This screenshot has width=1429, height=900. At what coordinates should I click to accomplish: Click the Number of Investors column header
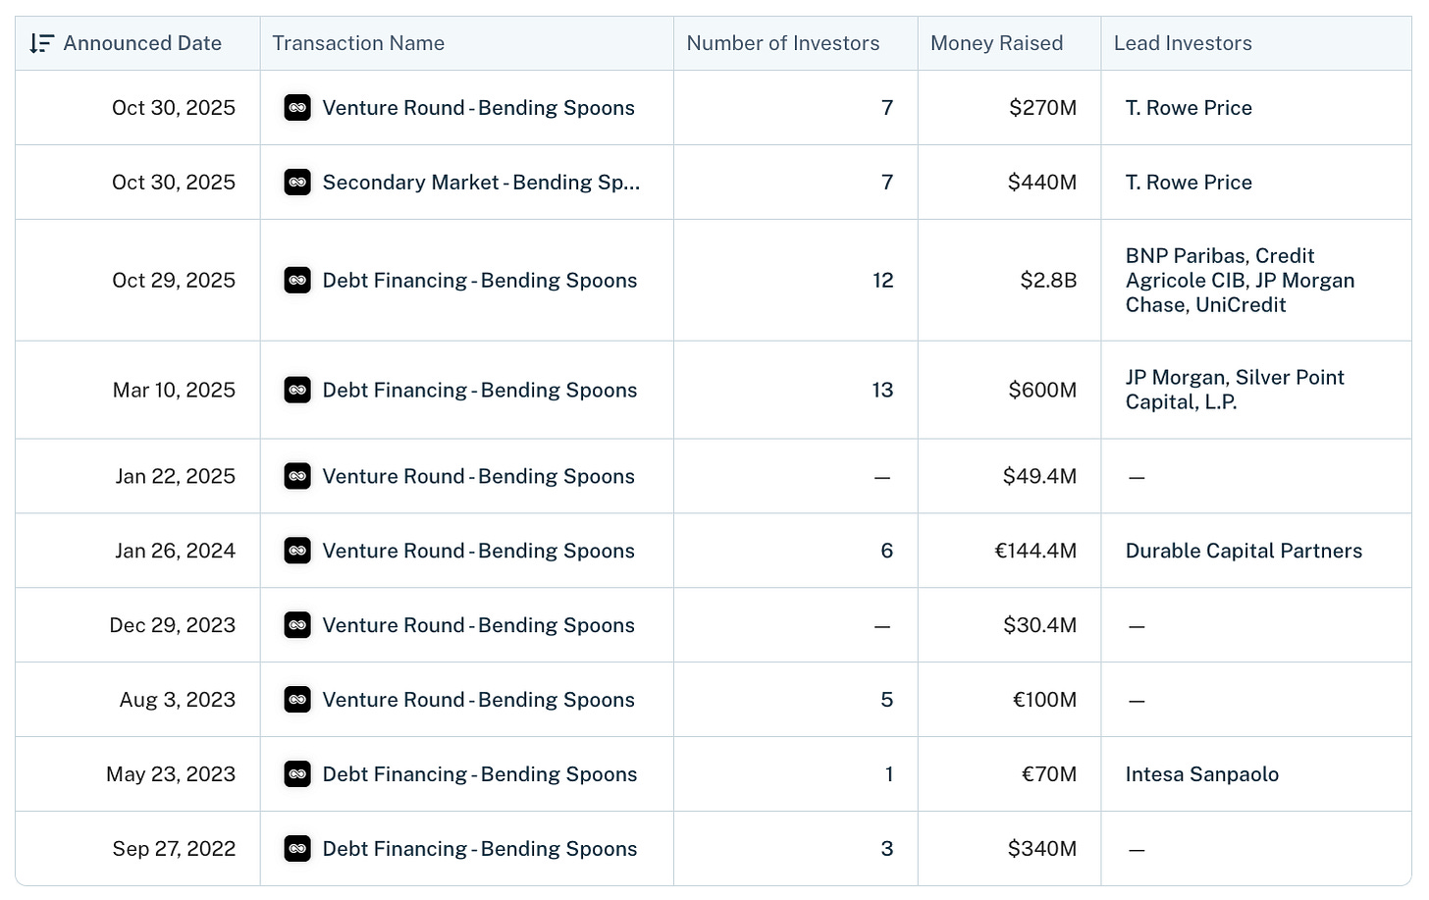pyautogui.click(x=782, y=43)
